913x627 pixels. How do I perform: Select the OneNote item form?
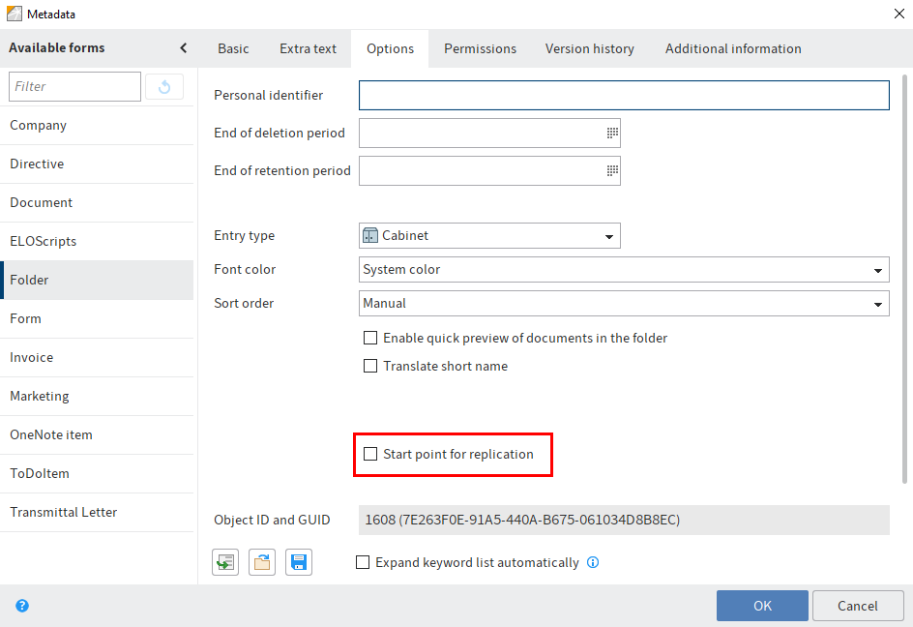pos(97,434)
